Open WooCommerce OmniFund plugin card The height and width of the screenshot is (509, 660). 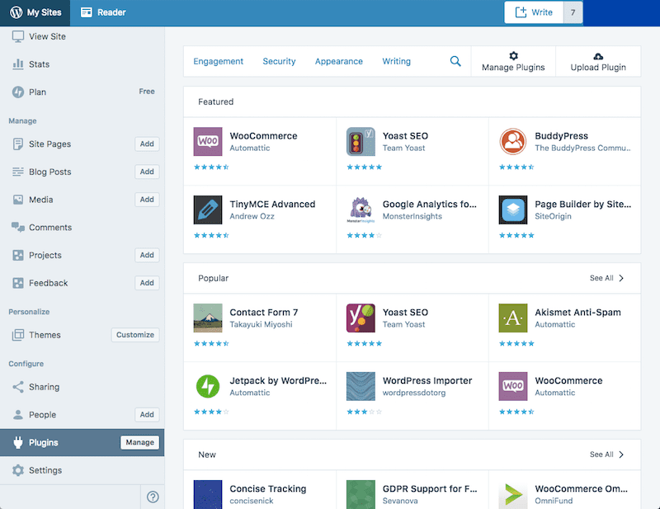(565, 490)
